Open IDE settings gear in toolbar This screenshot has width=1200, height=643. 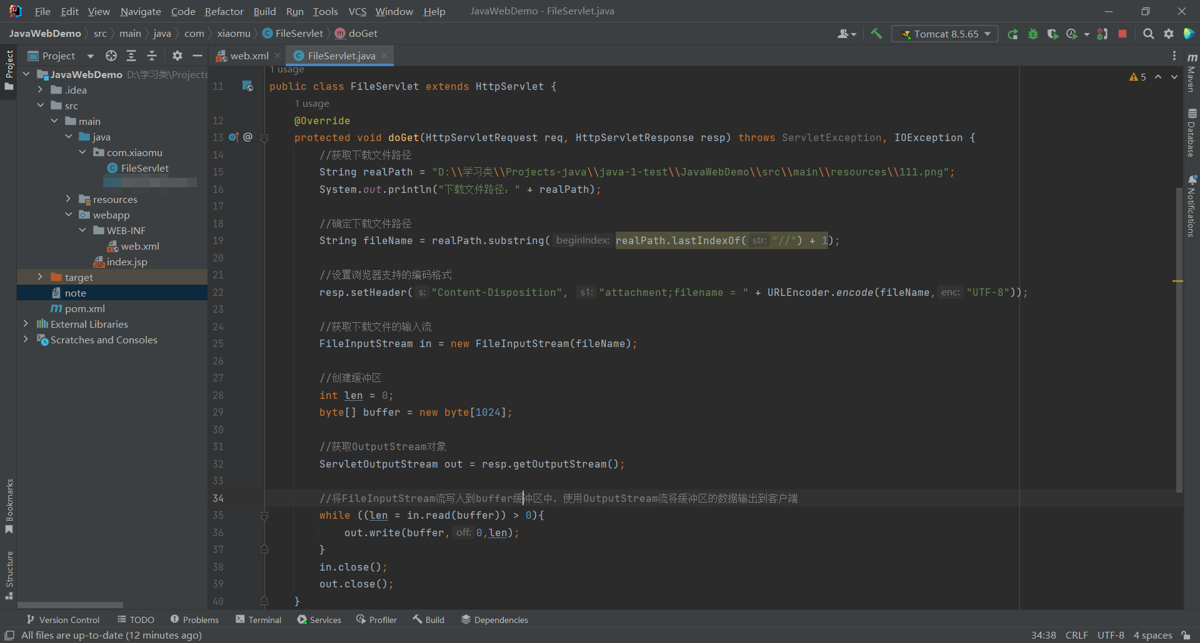(x=1169, y=34)
